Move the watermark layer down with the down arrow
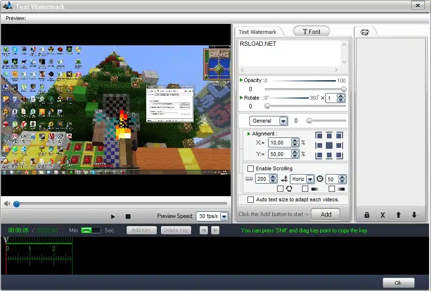 click(x=414, y=215)
